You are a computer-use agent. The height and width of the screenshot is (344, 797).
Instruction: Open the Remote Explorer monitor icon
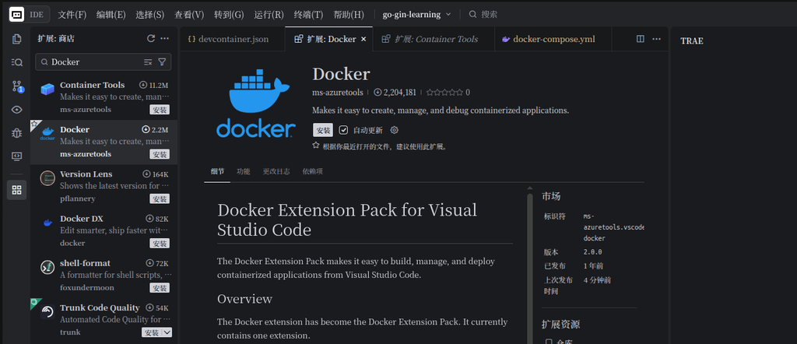coord(17,156)
